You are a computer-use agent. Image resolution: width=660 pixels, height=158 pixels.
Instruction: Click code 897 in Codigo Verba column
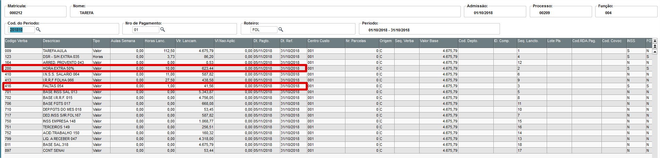click(x=8, y=150)
